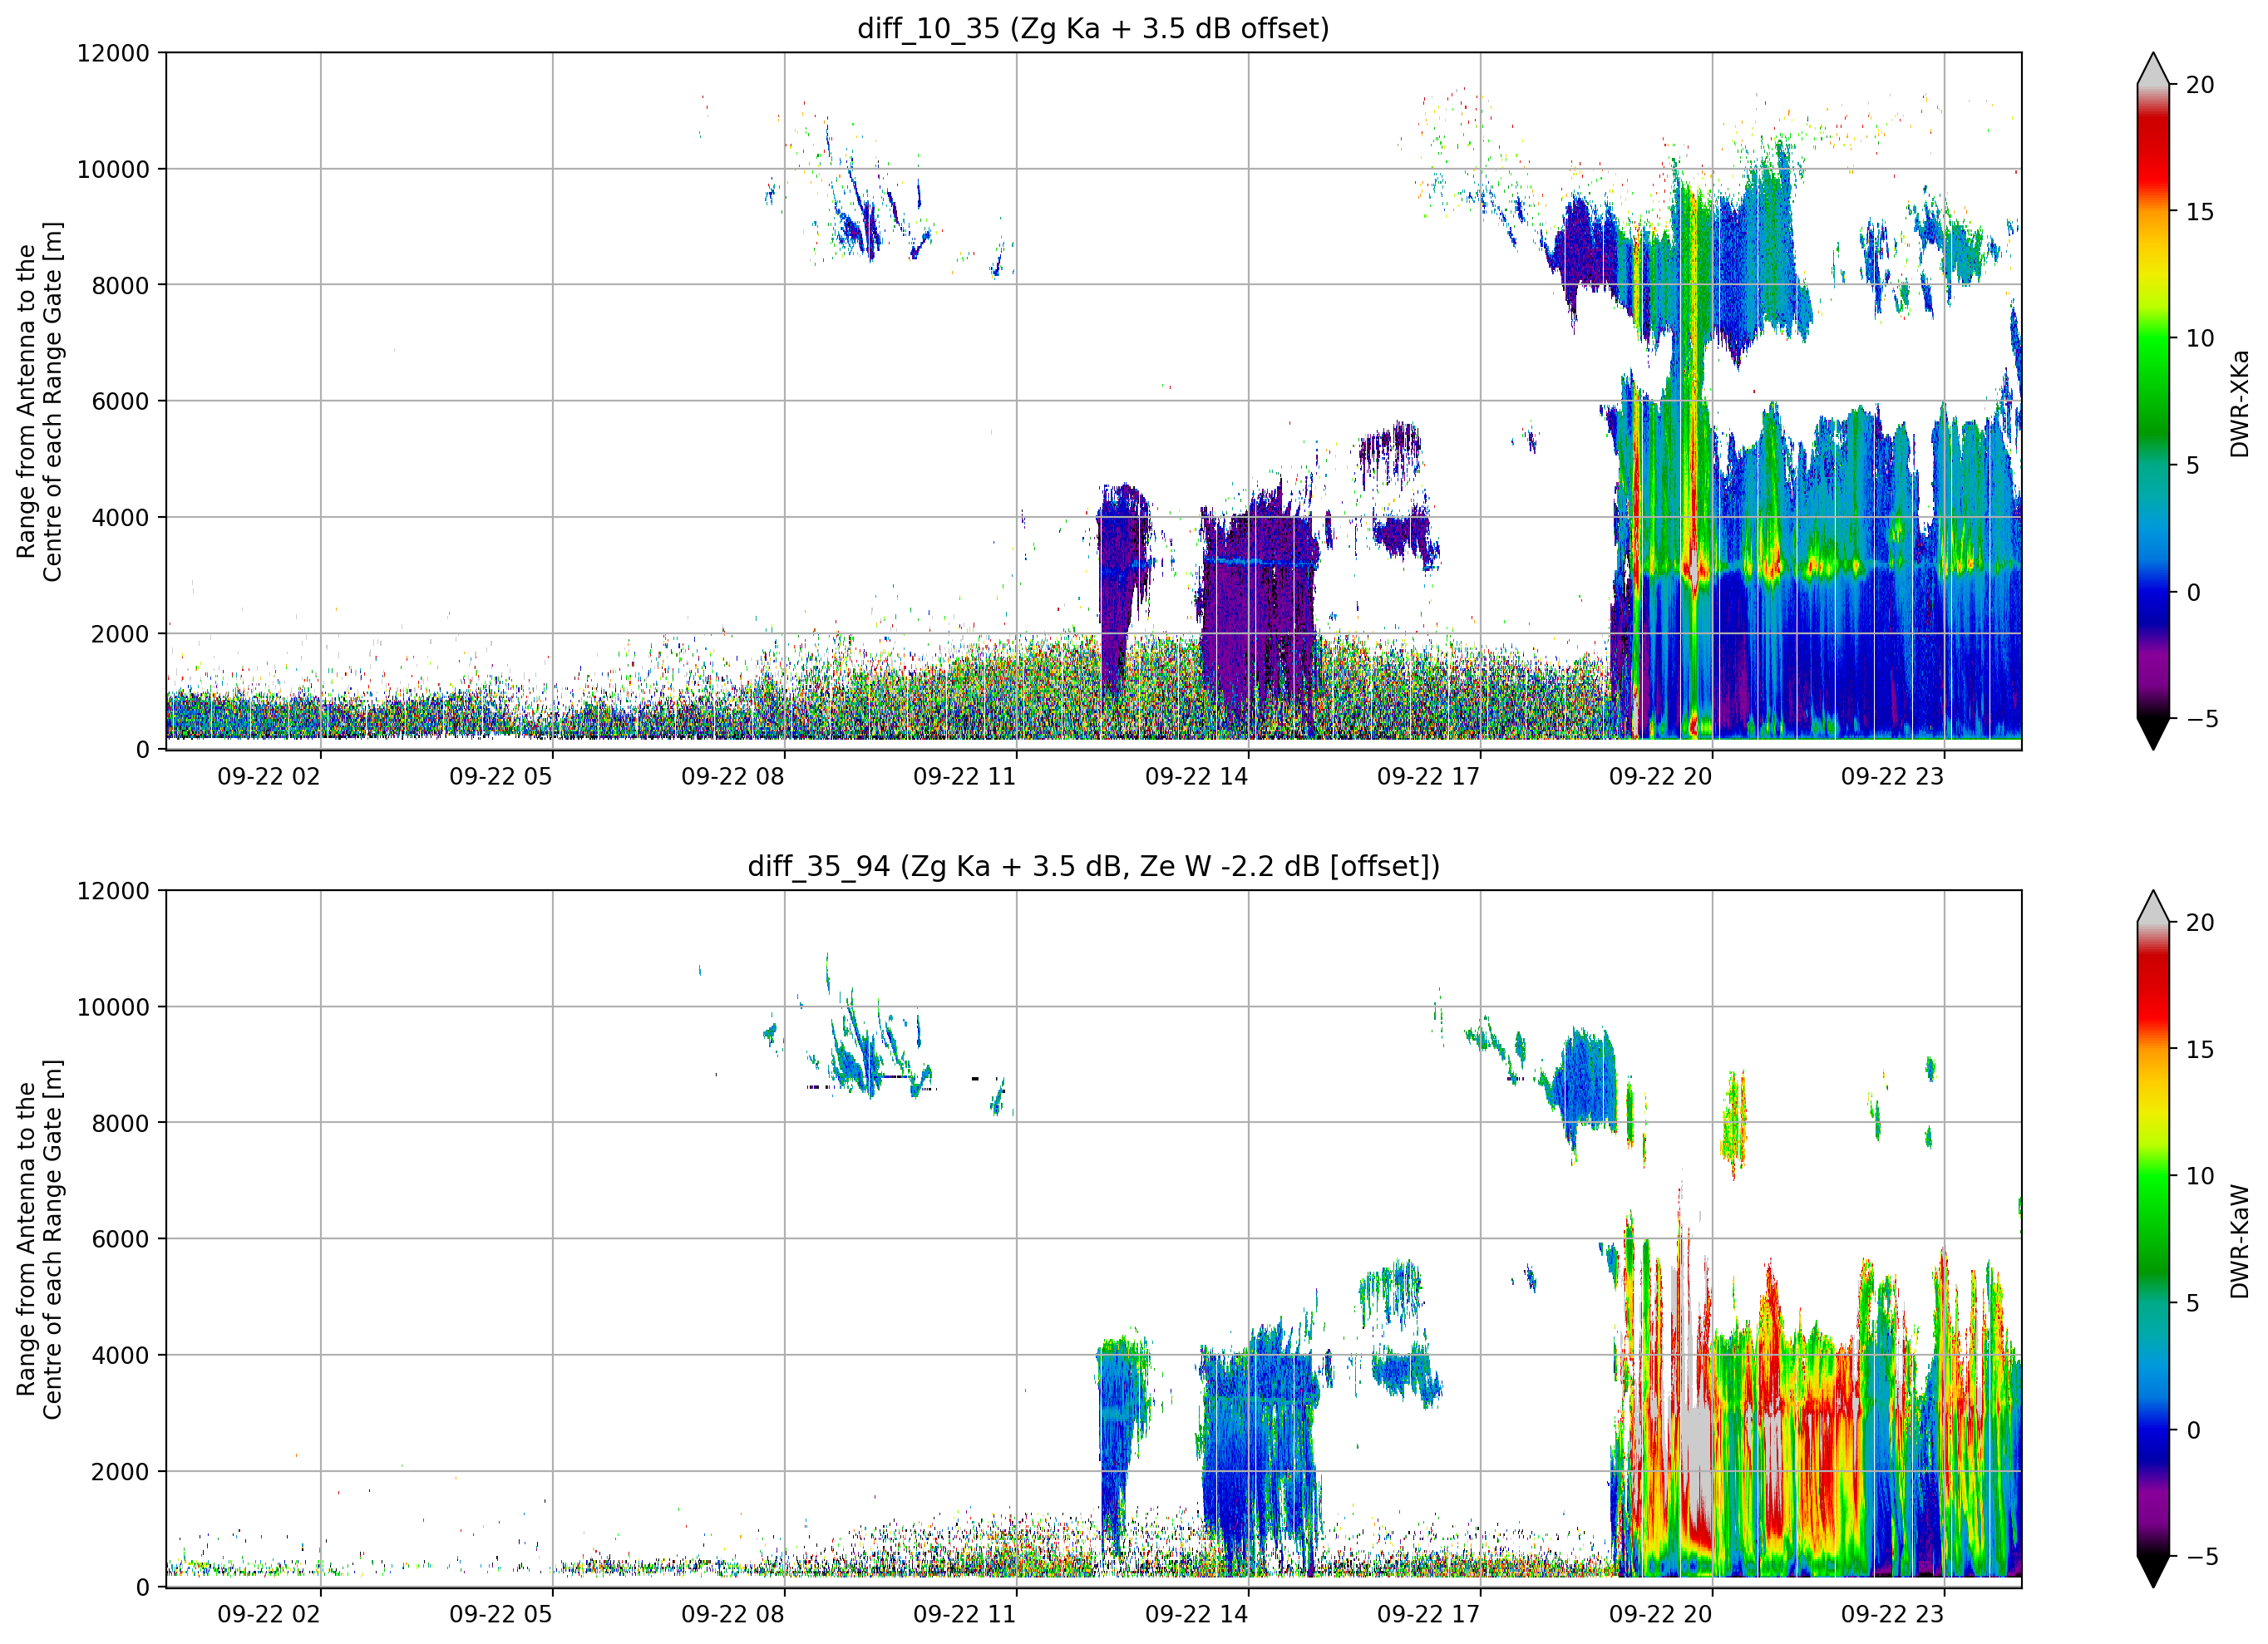
Task: Click the gray upper arrow of the DWR-KaW colorbar
Action: 2153,908
